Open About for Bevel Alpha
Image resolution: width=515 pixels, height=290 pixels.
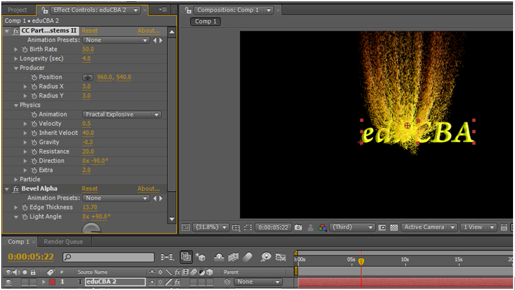(149, 189)
